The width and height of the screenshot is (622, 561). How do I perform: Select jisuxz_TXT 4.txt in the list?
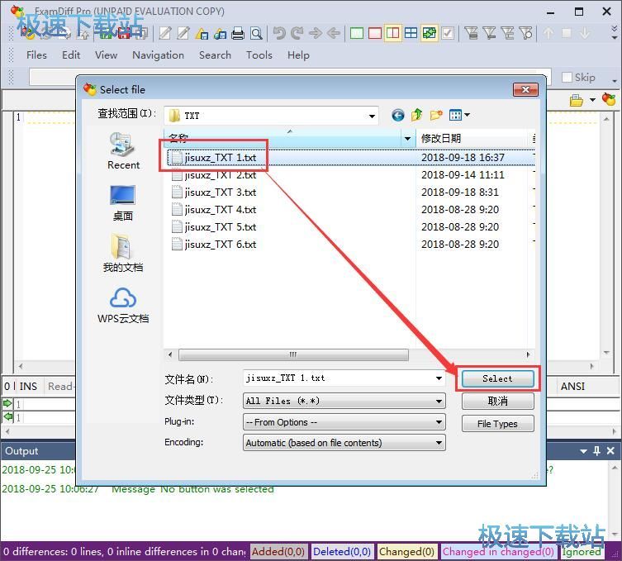[220, 210]
